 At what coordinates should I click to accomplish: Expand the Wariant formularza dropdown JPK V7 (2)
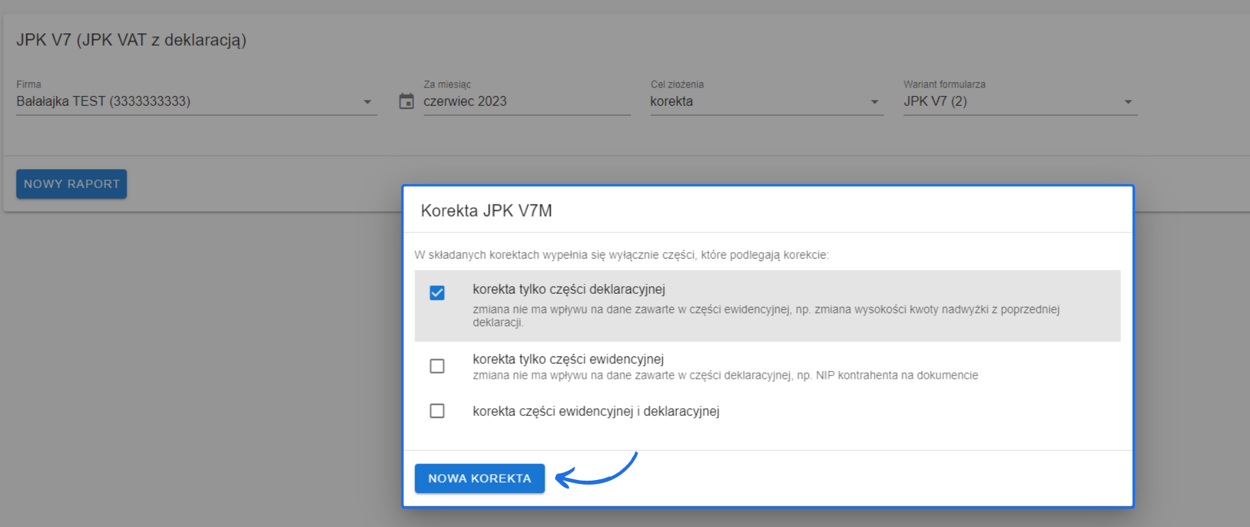(1020, 102)
